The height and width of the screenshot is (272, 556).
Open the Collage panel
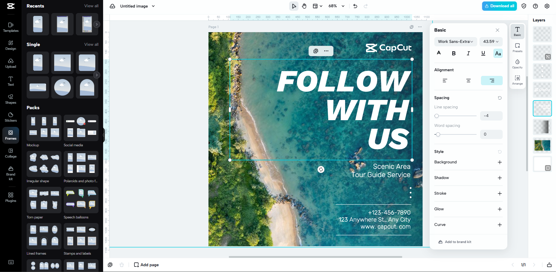10,153
